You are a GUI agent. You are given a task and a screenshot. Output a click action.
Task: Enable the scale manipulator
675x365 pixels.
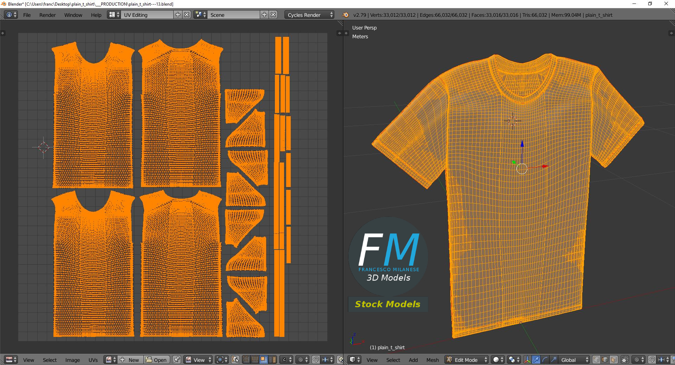pyautogui.click(x=553, y=360)
